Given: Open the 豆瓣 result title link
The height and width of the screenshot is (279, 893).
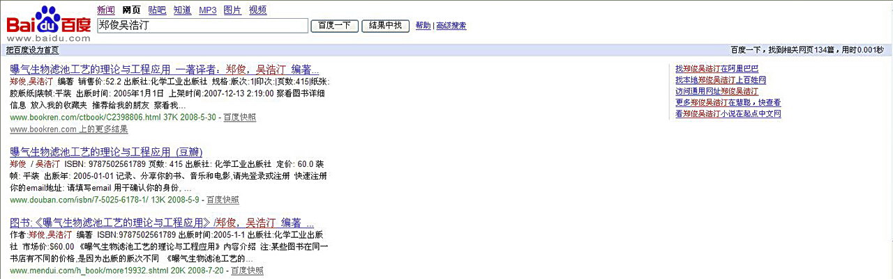Looking at the screenshot, I should pyautogui.click(x=106, y=152).
